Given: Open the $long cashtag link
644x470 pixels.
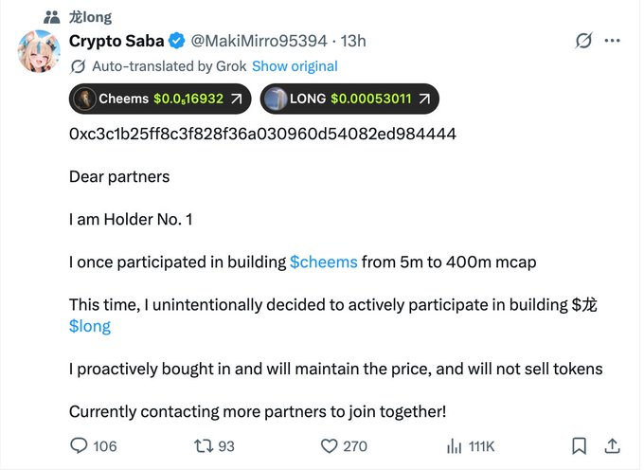Looking at the screenshot, I should (x=90, y=326).
